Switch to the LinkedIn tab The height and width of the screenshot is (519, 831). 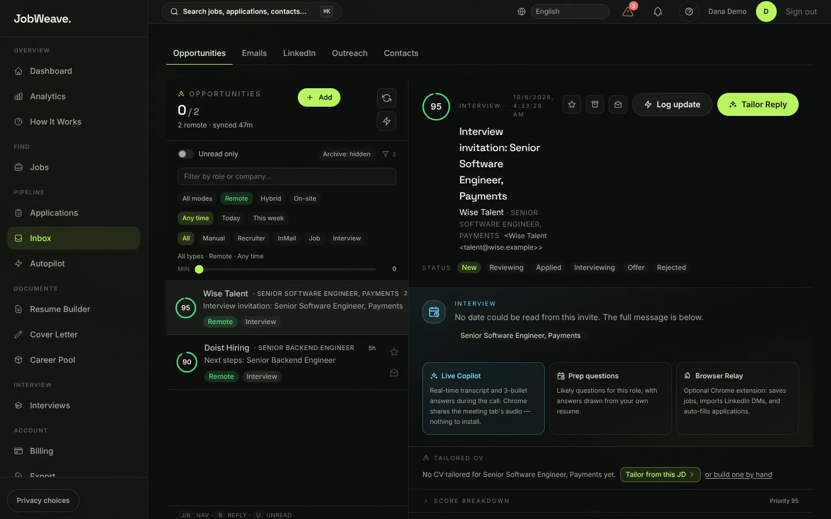pos(299,53)
